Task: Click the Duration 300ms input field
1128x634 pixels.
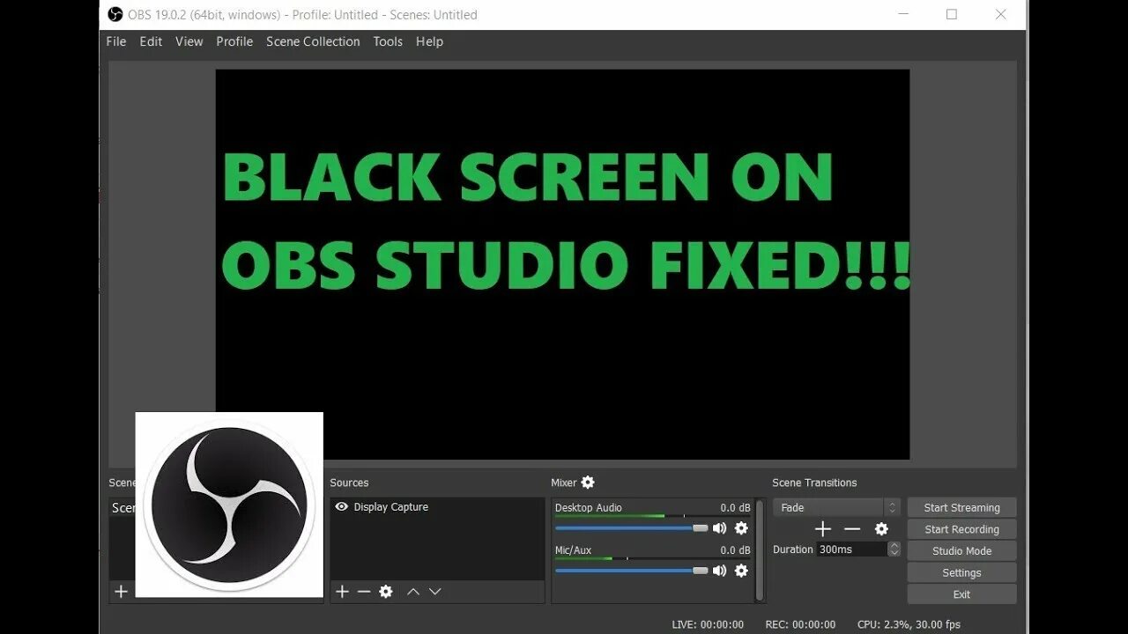Action: coord(851,549)
